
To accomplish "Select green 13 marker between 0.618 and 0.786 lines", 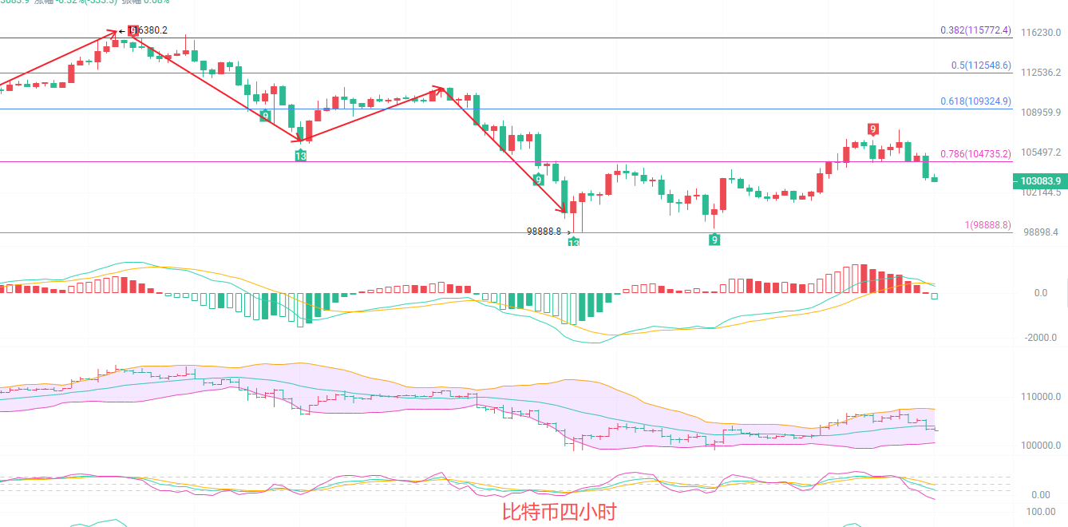I will point(300,156).
